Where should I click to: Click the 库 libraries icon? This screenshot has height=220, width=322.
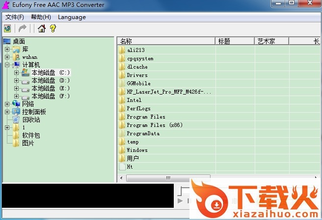click(x=16, y=49)
